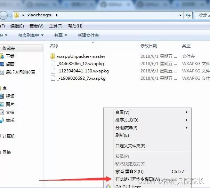Open 图片 library in sidebar
210x188 pixels.
(x=10, y=104)
